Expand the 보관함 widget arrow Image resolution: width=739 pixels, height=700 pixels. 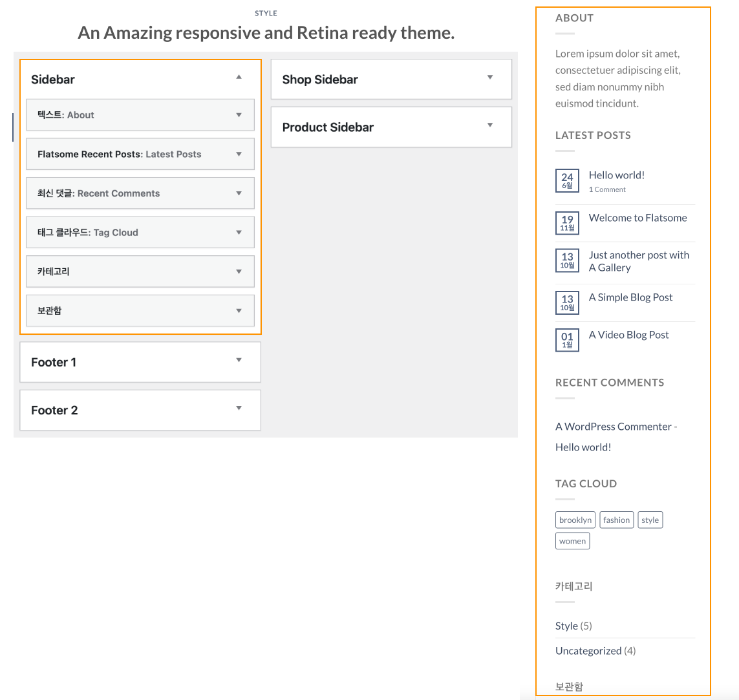pos(239,310)
